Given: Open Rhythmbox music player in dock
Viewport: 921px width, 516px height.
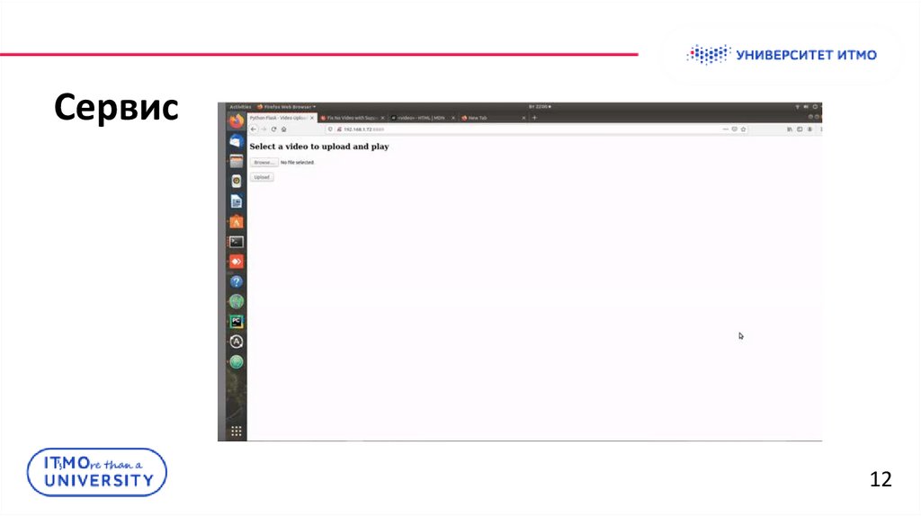Looking at the screenshot, I should point(237,181).
